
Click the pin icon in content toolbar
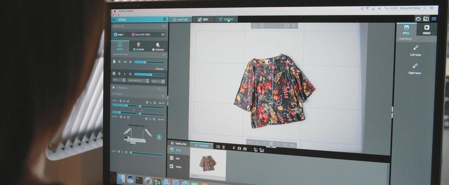click(x=233, y=148)
